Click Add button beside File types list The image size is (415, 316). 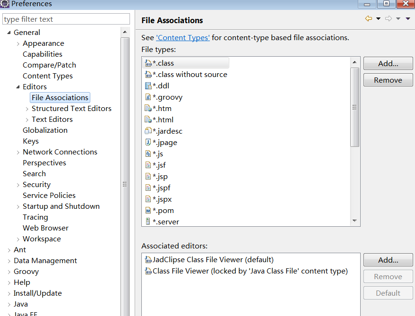tap(388, 64)
